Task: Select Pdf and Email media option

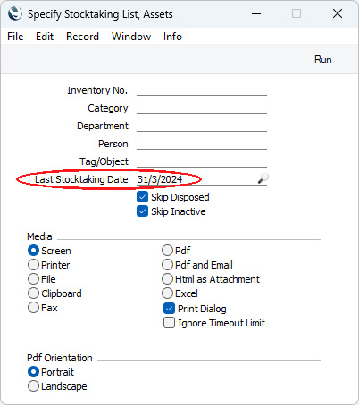Action: (x=167, y=265)
